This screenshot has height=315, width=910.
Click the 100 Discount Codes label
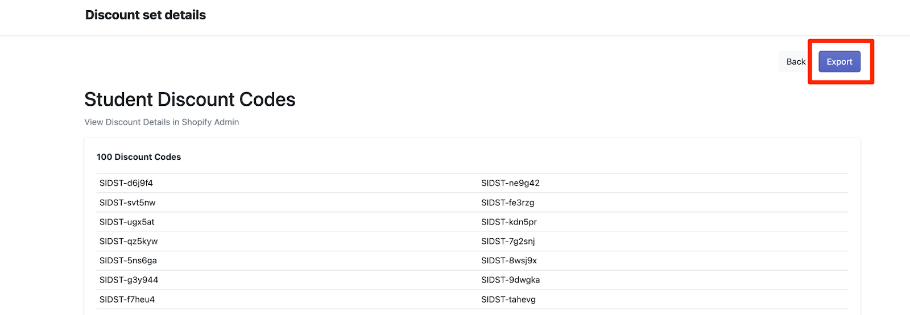point(139,157)
